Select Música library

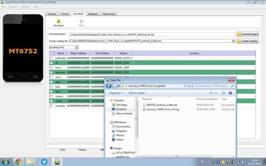(118, 135)
